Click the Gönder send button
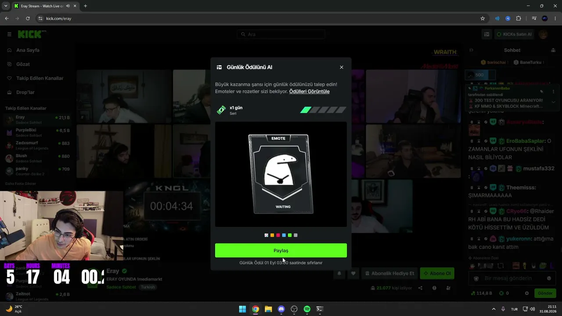The width and height of the screenshot is (562, 316). point(545,293)
